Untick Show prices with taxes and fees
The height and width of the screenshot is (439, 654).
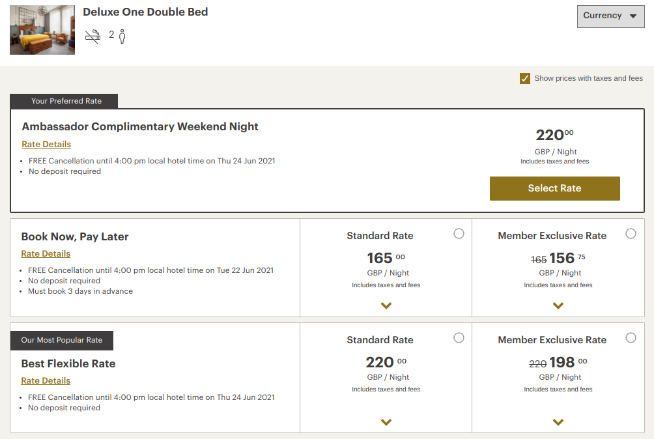coord(525,79)
